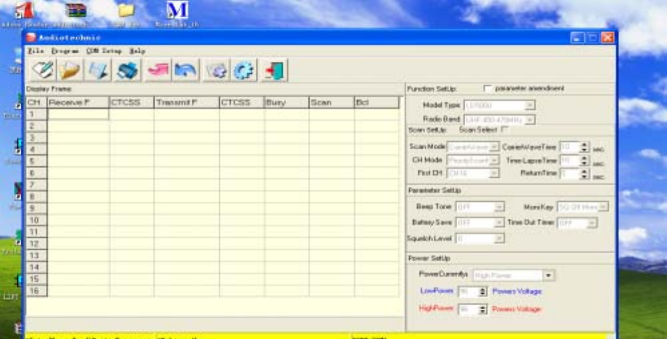This screenshot has width=667, height=339.
Task: Tick the Scan Select checkbox
Action: (x=505, y=129)
